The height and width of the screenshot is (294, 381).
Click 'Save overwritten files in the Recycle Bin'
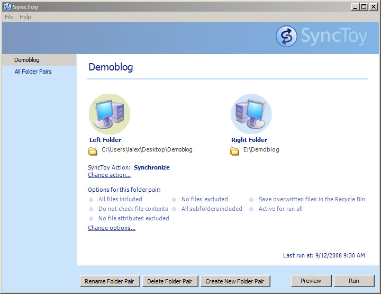pyautogui.click(x=312, y=199)
